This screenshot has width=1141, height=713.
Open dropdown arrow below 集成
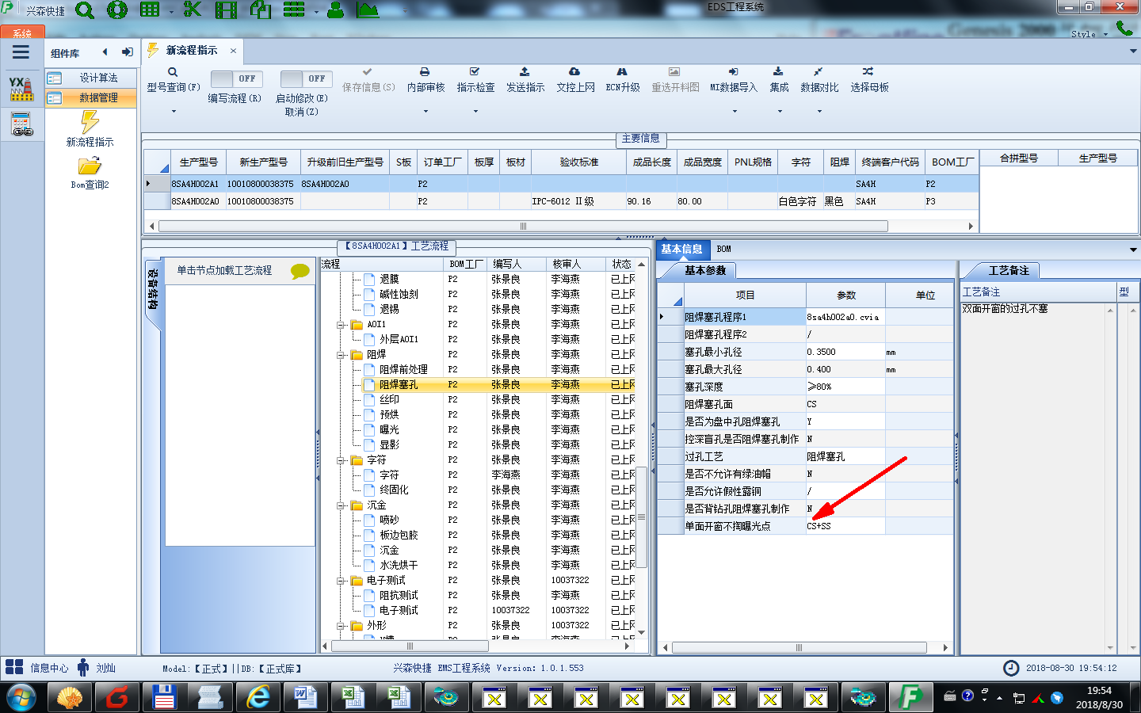pos(780,111)
